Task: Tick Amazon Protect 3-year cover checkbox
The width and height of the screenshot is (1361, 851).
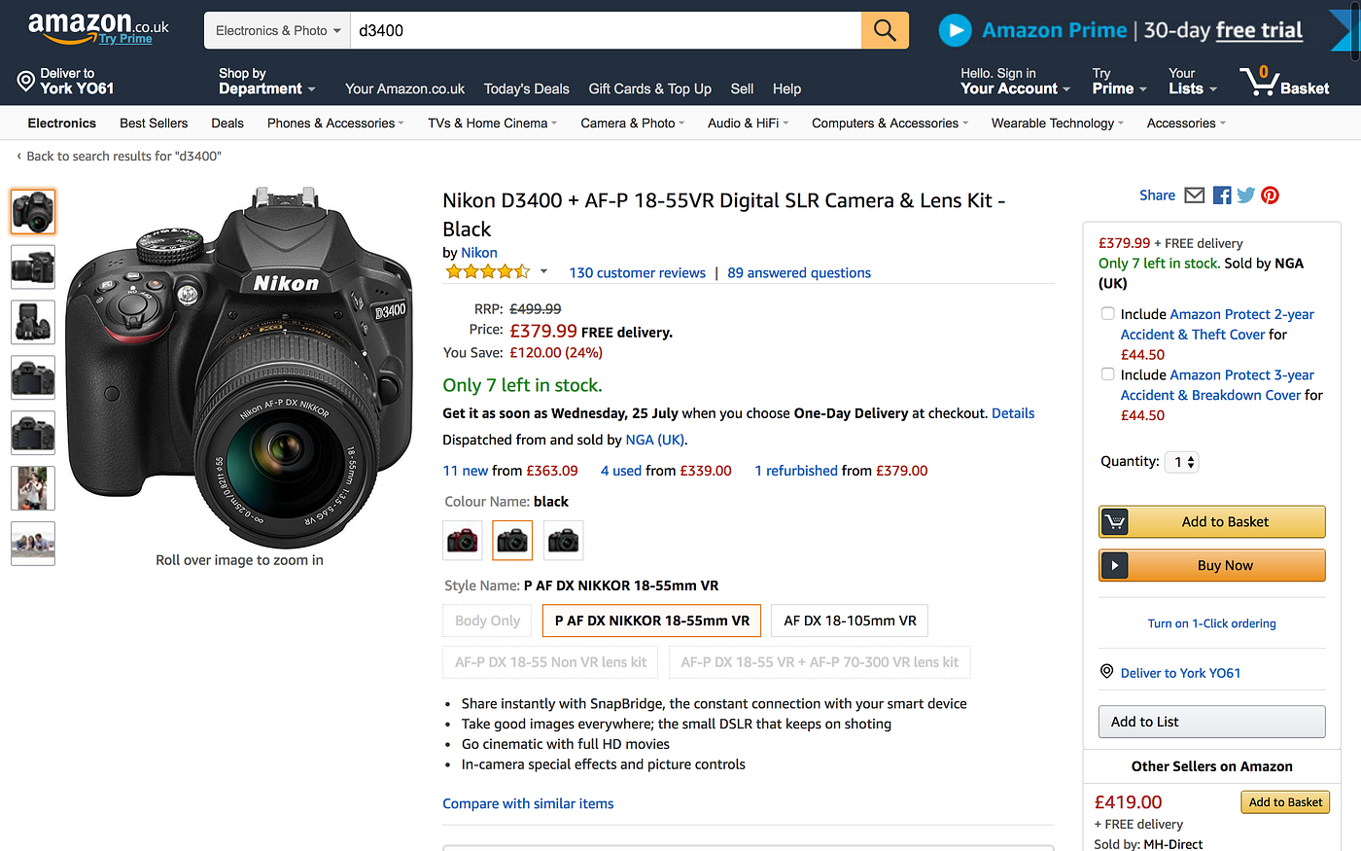Action: click(1107, 373)
